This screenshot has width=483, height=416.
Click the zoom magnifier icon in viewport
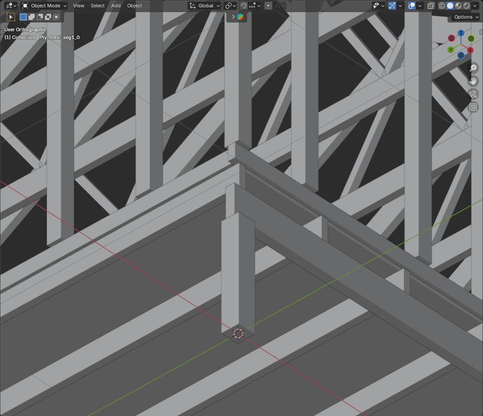(473, 68)
